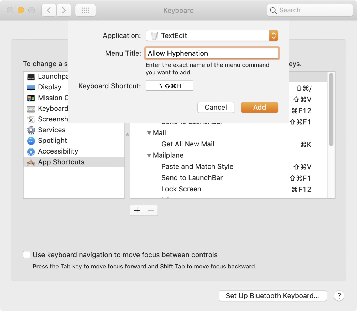The height and width of the screenshot is (311, 357).
Task: Click the Keyboard Shortcut field
Action: 170,86
